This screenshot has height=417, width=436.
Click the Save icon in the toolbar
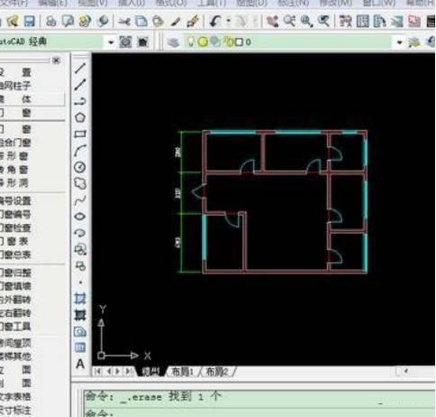[x=29, y=22]
